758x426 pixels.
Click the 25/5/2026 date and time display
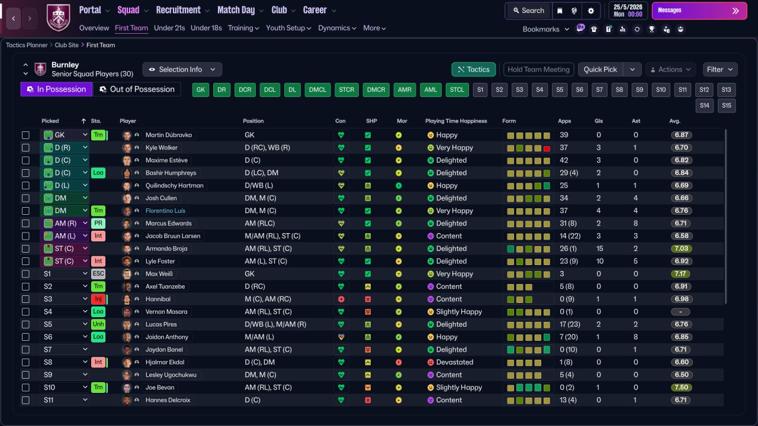point(627,11)
